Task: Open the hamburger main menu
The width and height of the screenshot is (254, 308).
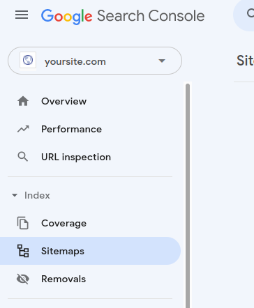Action: [22, 15]
